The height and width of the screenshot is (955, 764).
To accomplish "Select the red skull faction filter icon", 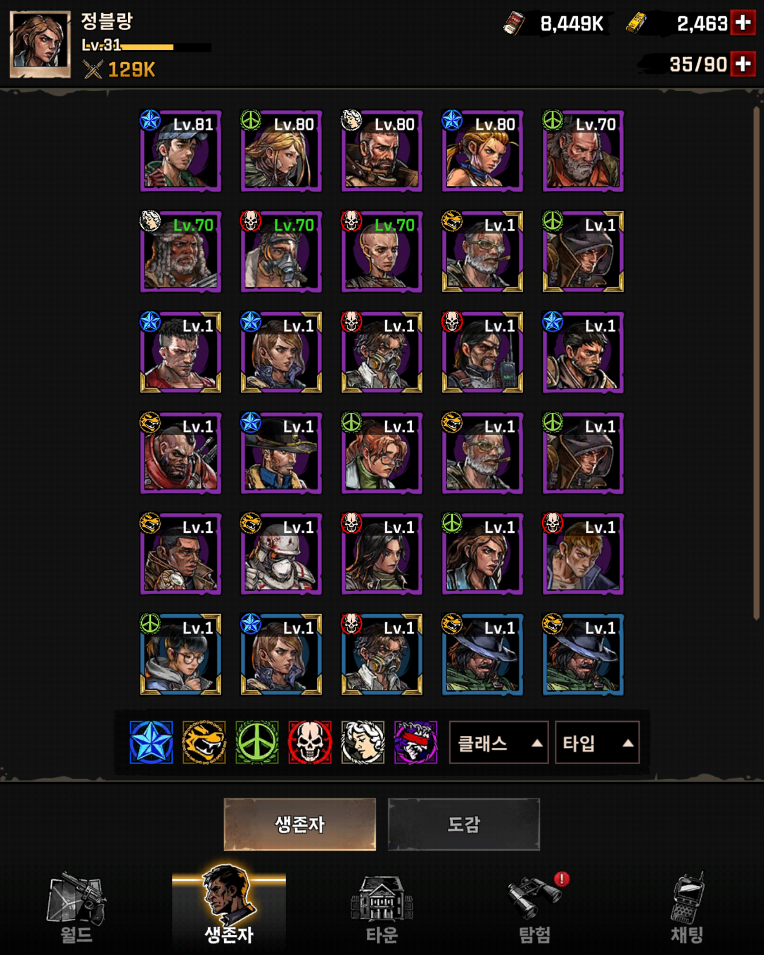I will [310, 742].
